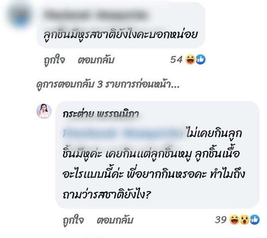The image size is (267, 238).
Task: Click the Haha emoji beside 54
Action: 190,60
